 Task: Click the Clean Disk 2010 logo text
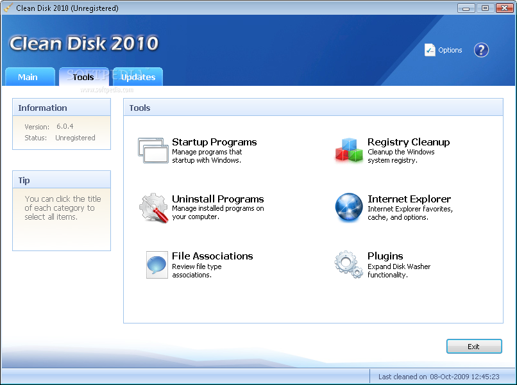84,43
